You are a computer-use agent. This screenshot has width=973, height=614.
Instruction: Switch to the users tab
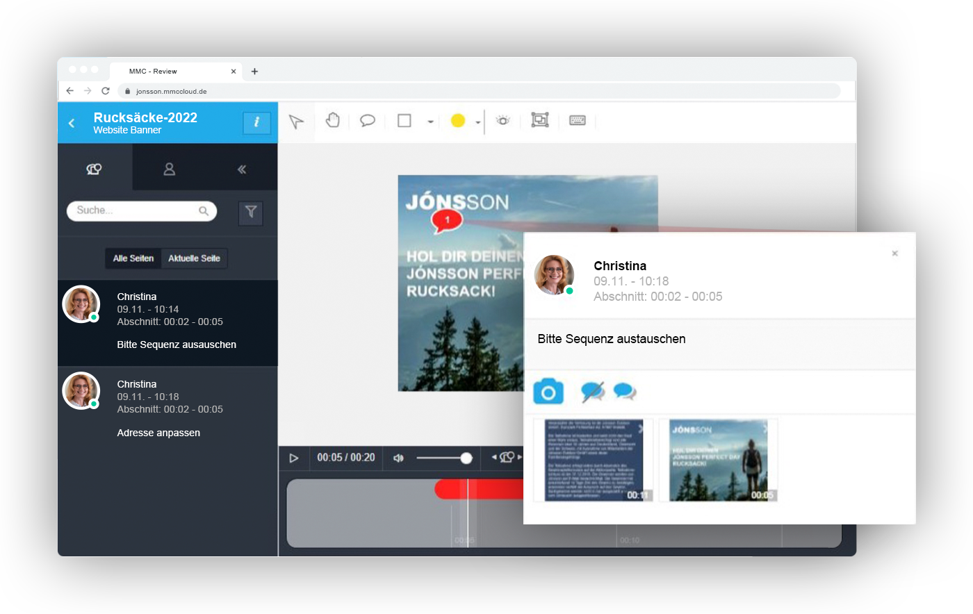pyautogui.click(x=169, y=169)
